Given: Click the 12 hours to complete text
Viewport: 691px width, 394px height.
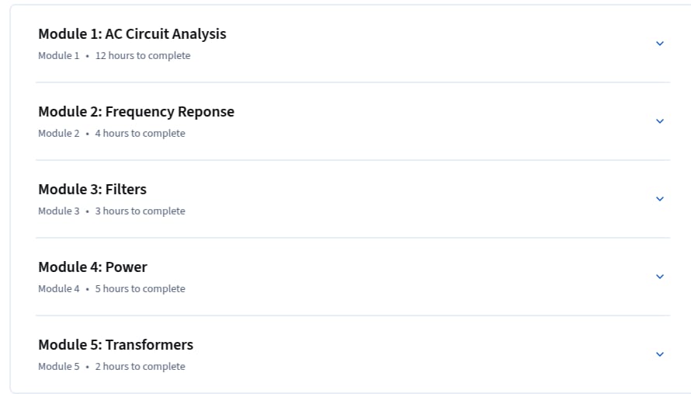Looking at the screenshot, I should [143, 56].
